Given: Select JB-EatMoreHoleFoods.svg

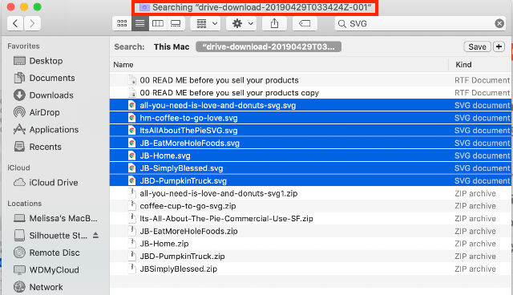Looking at the screenshot, I should 310,143.
